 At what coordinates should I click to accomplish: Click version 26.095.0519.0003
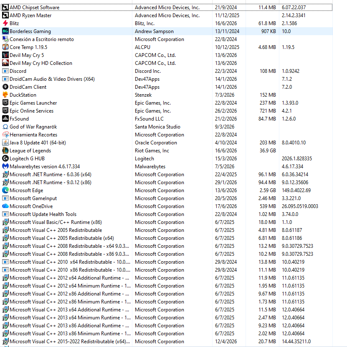coord(300,206)
